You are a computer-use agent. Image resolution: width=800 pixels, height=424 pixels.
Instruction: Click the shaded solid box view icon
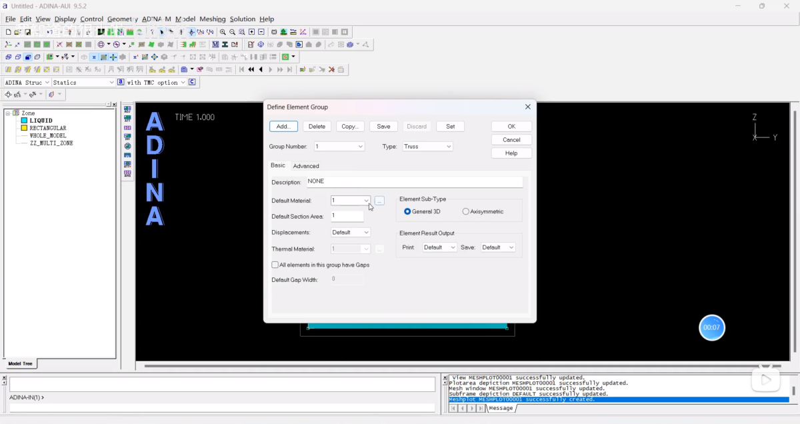pos(27,57)
